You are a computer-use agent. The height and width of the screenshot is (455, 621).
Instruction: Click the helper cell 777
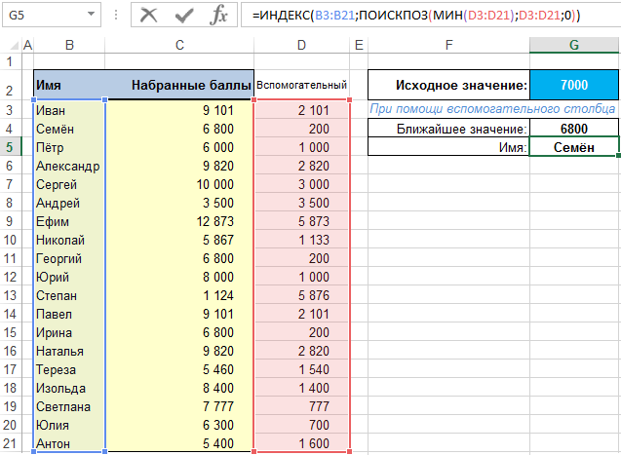[x=301, y=406]
